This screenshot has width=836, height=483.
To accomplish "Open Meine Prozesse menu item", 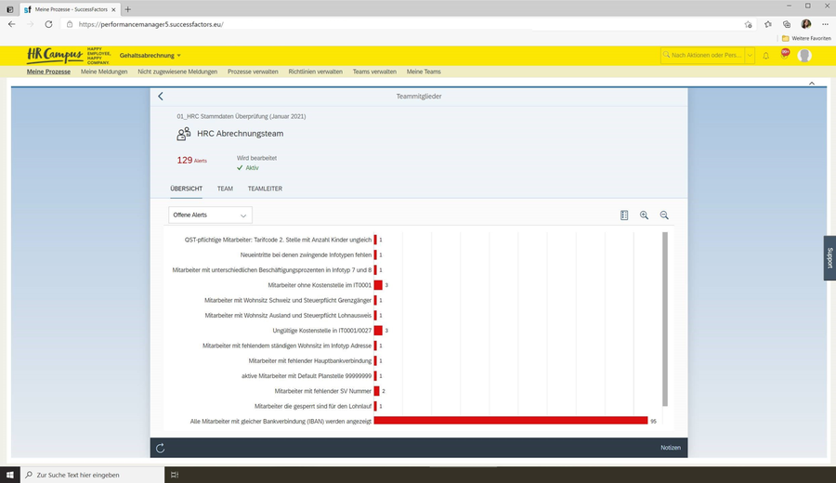I will 48,72.
